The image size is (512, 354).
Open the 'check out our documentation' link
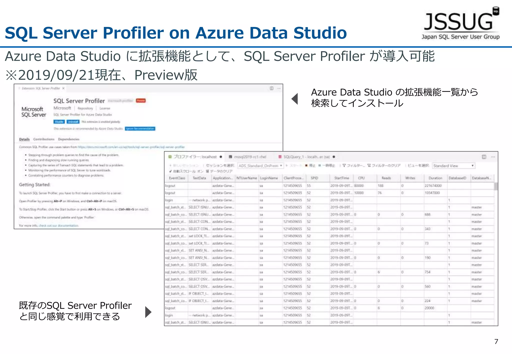58,226
